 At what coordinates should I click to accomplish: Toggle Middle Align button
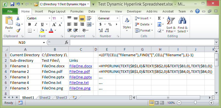[x=76, y=18]
